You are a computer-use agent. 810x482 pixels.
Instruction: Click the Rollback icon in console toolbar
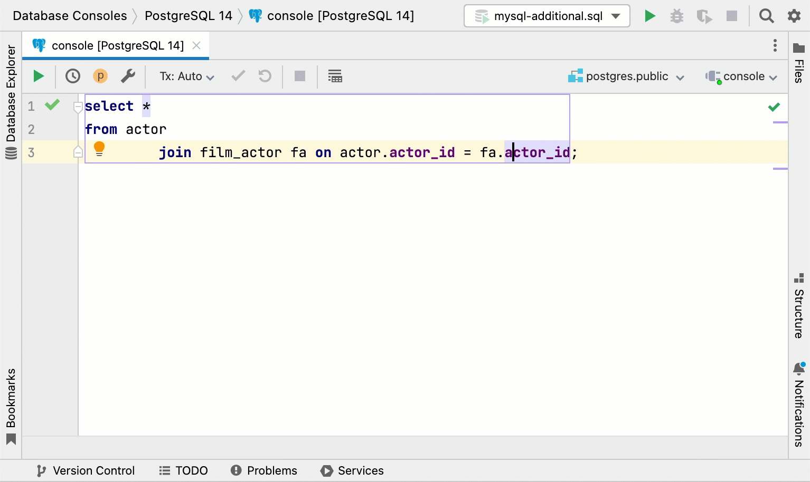(x=265, y=76)
